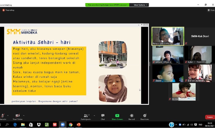Viewport: 215px width, 130px height.
Task: Open the notification center icon
Action: point(196,125)
